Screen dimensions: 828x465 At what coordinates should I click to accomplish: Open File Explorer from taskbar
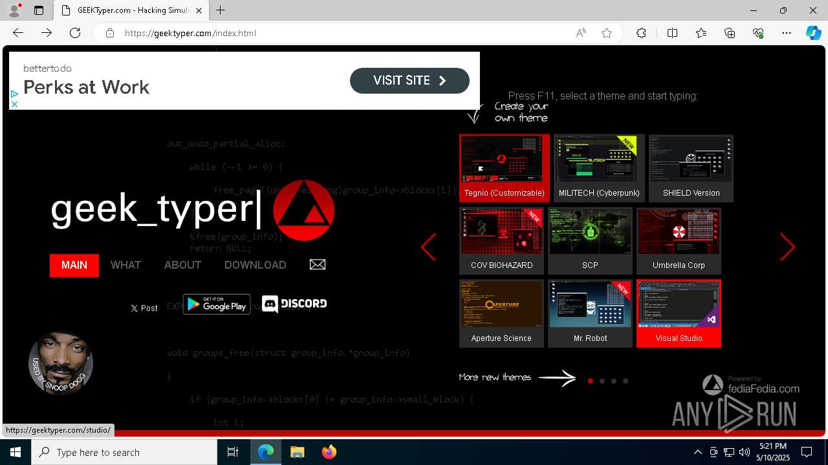[298, 452]
